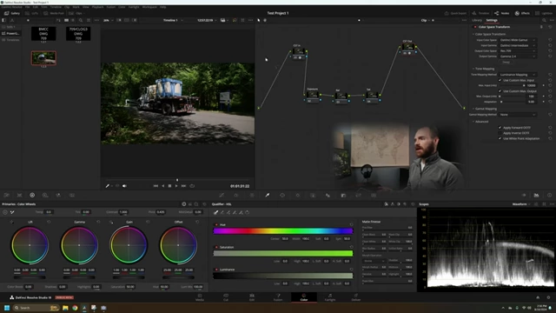This screenshot has width=556, height=313.
Task: Open the Output Gamma dropdown
Action: (518, 56)
